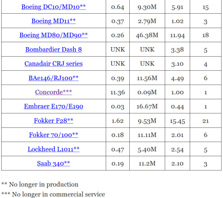Click the Fokker F28 events count 21
Image resolution: width=223 pixels, height=198 pixels.
(x=206, y=121)
